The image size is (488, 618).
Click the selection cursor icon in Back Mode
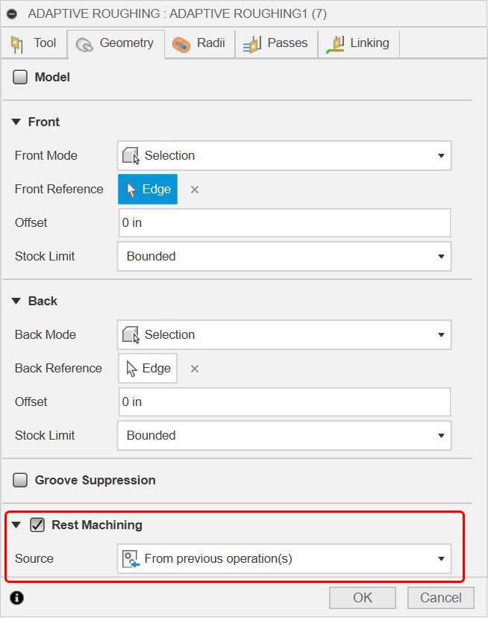(x=130, y=334)
